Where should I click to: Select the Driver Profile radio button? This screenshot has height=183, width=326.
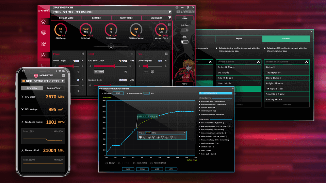[x=134, y=163]
